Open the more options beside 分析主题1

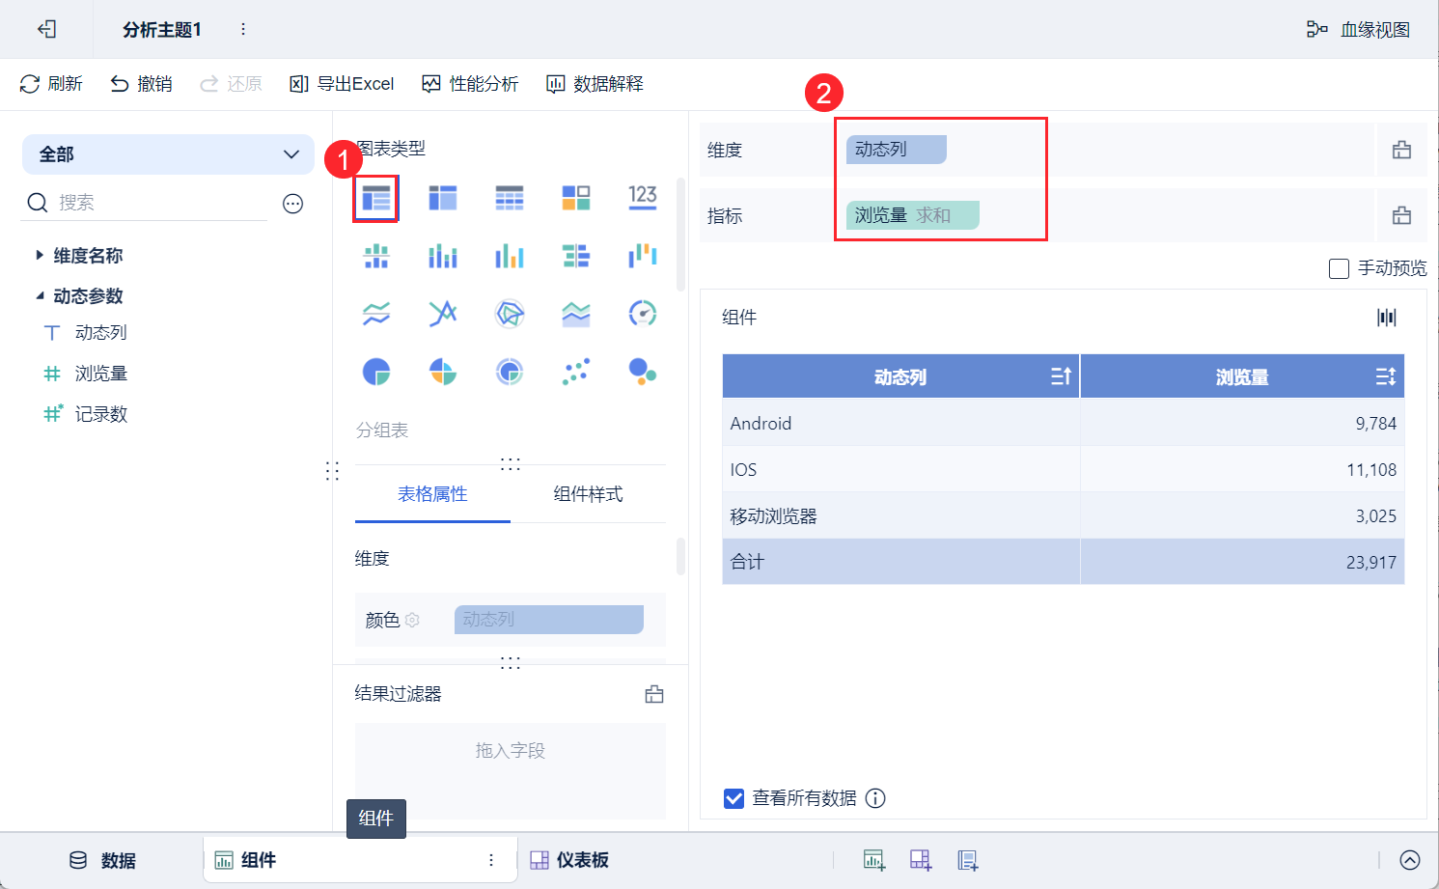point(243,30)
